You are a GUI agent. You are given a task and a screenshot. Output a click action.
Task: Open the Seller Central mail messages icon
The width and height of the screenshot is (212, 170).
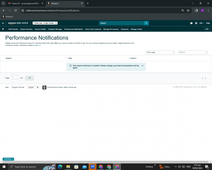[x=191, y=23]
